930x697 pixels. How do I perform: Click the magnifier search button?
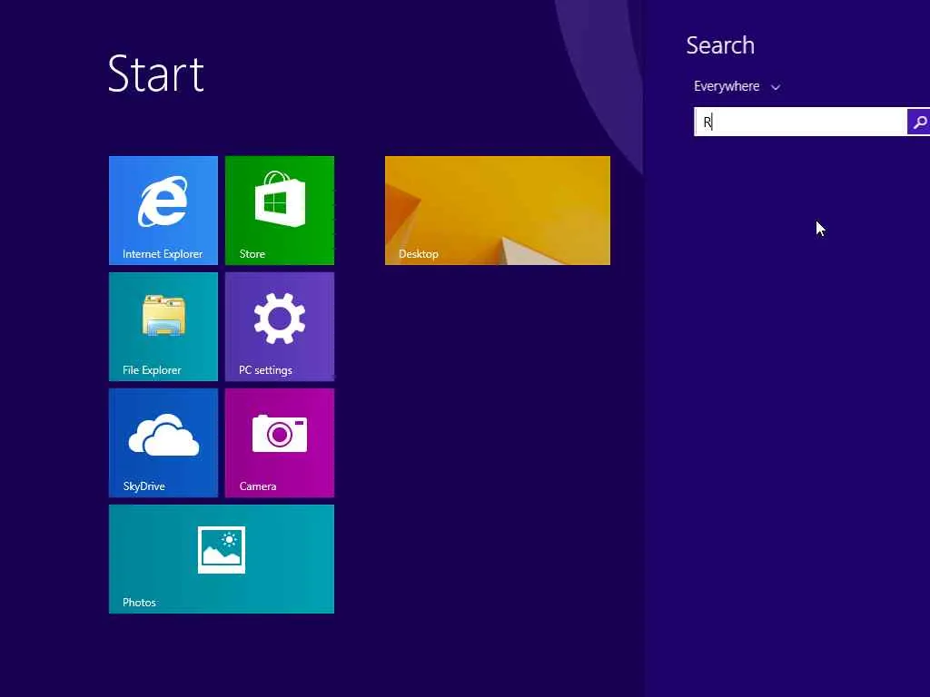tap(918, 122)
